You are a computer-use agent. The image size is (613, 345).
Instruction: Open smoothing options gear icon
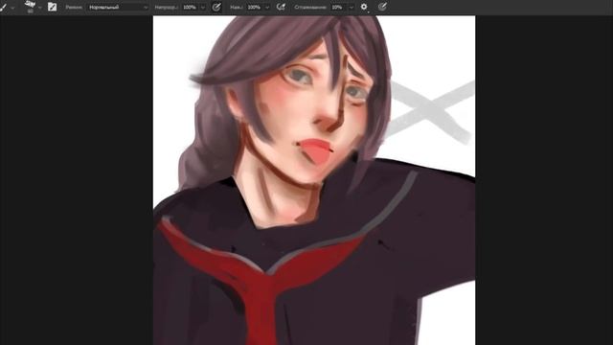pyautogui.click(x=364, y=7)
